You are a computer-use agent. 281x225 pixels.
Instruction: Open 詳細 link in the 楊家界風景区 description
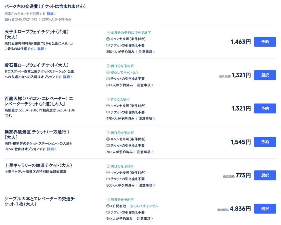(51, 149)
